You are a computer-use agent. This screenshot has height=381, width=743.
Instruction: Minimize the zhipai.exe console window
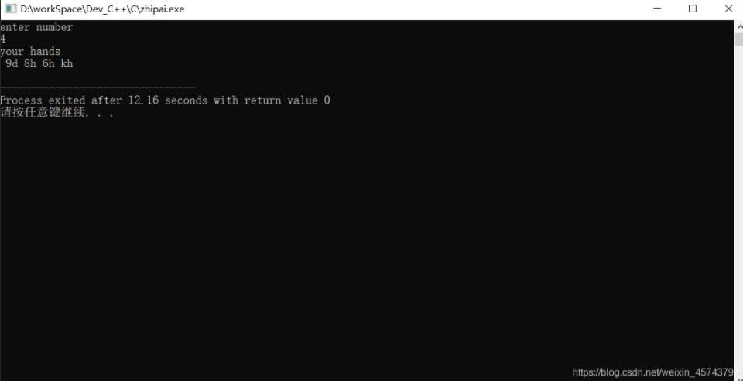(657, 9)
